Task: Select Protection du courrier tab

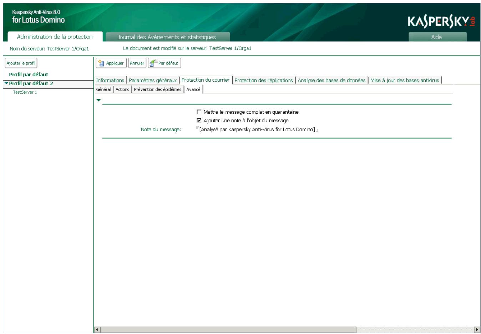Action: click(206, 80)
